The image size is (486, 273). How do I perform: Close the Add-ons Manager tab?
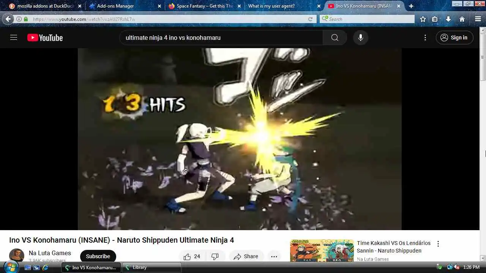[159, 6]
